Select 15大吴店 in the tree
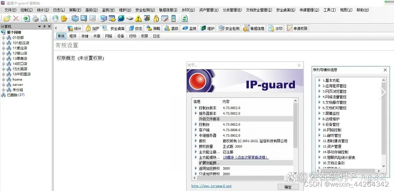 [20, 69]
